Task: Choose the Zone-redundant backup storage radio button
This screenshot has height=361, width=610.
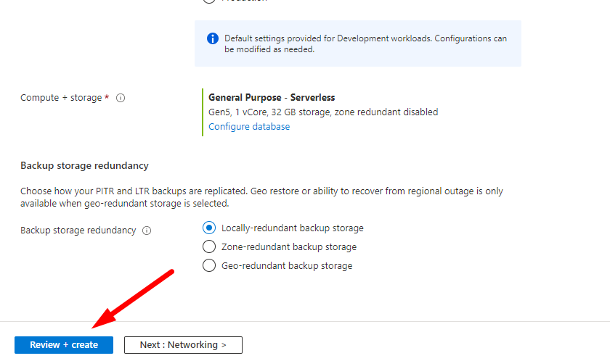Action: pyautogui.click(x=209, y=246)
